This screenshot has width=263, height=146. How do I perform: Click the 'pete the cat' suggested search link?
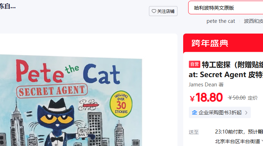[221, 21]
